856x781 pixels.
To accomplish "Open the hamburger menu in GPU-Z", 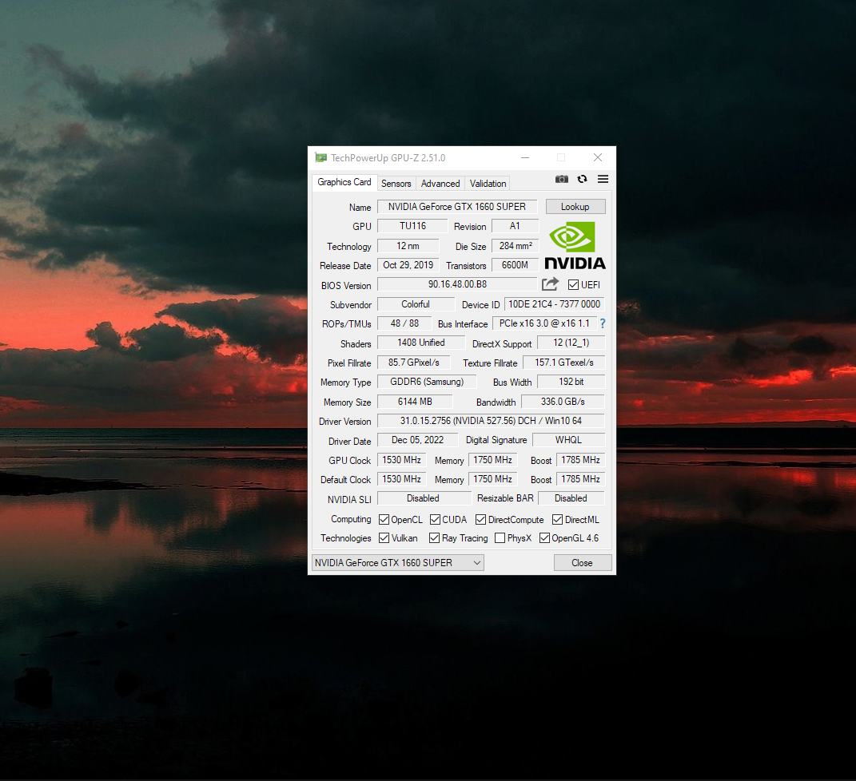I will click(603, 179).
